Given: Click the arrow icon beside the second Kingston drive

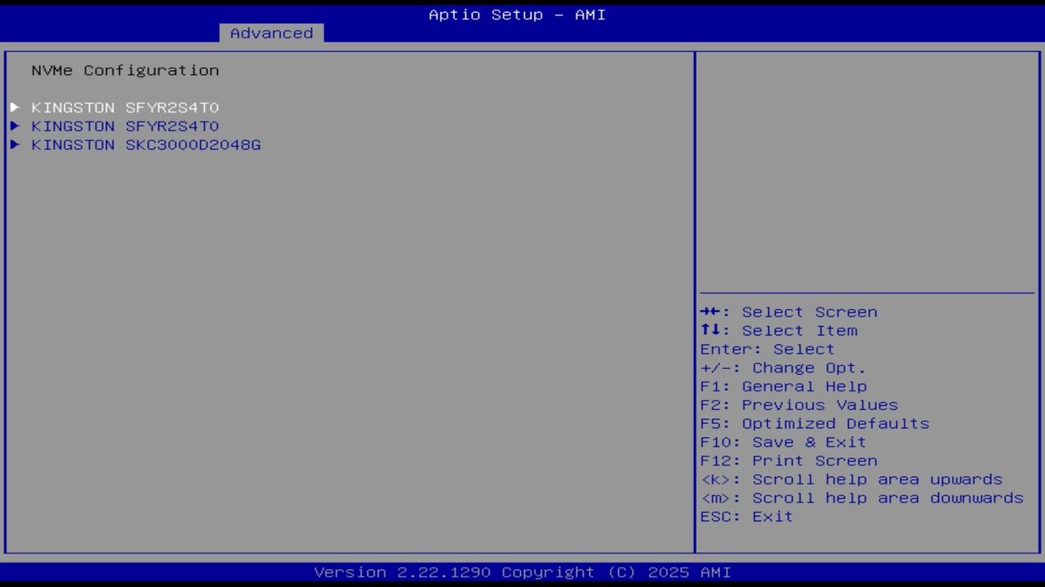Looking at the screenshot, I should click(15, 126).
